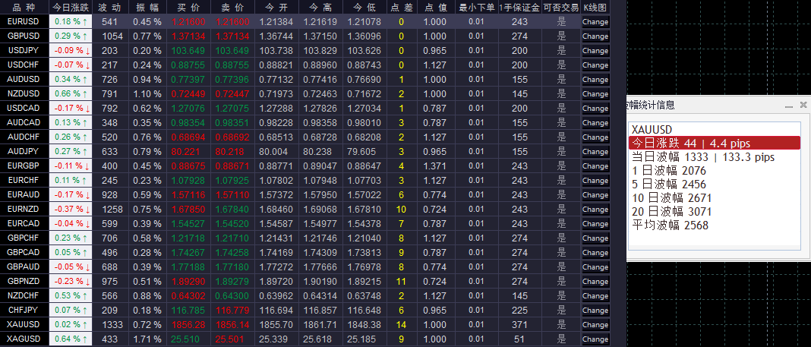This screenshot has width=811, height=347.
Task: Click the 1.71 % amplitude value
Action: tap(147, 339)
